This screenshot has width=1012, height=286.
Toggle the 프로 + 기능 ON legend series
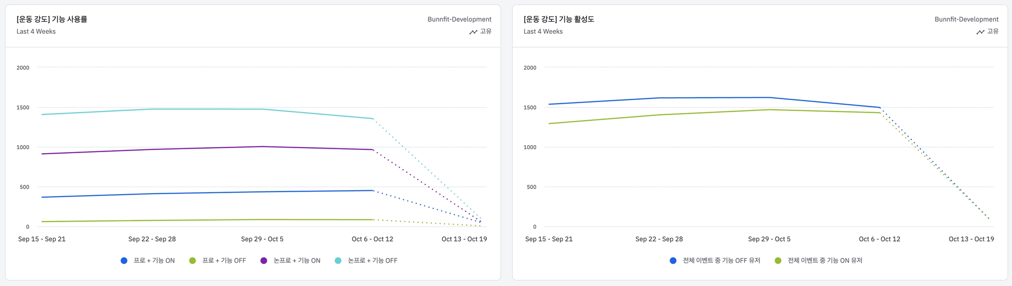pyautogui.click(x=154, y=261)
